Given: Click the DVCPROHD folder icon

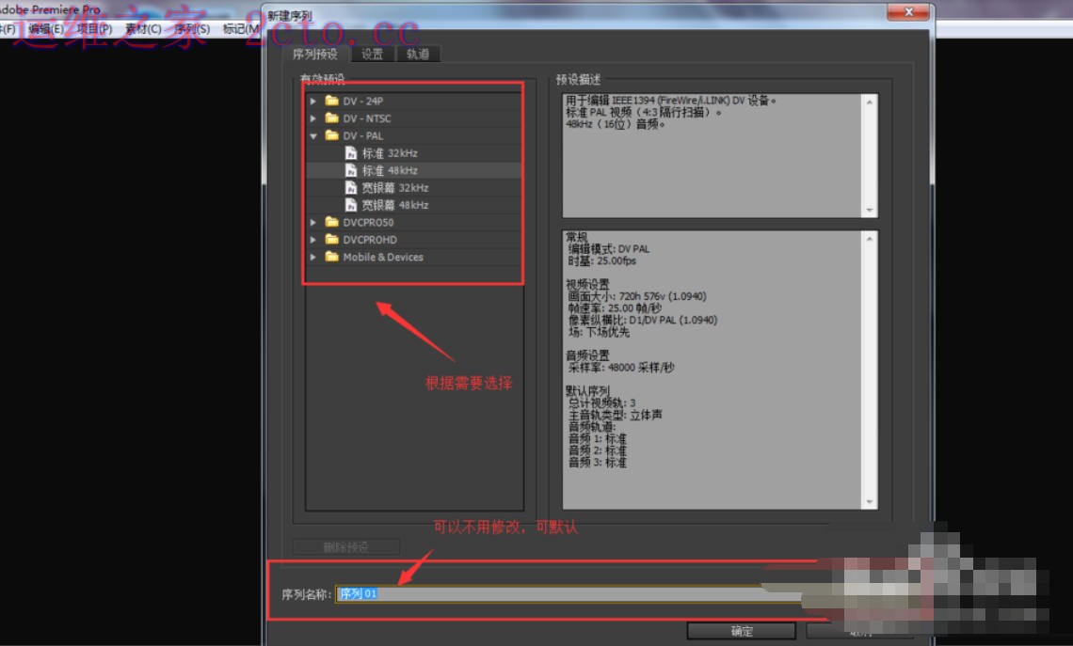Looking at the screenshot, I should [x=332, y=239].
